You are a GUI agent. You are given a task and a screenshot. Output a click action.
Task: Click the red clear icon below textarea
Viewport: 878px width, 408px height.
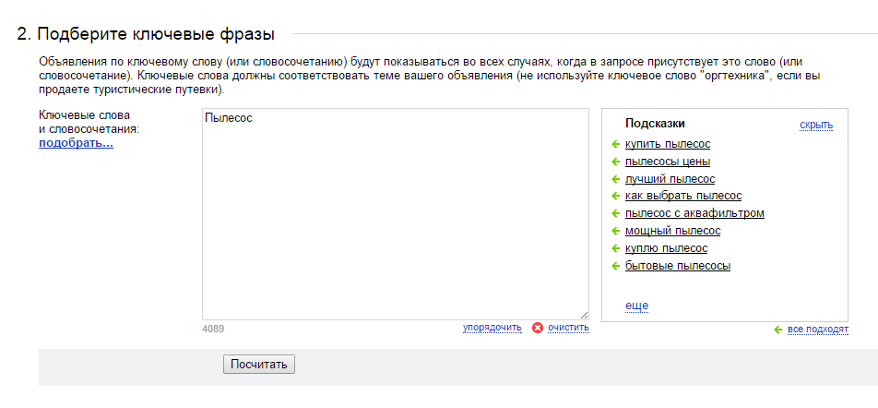[538, 328]
